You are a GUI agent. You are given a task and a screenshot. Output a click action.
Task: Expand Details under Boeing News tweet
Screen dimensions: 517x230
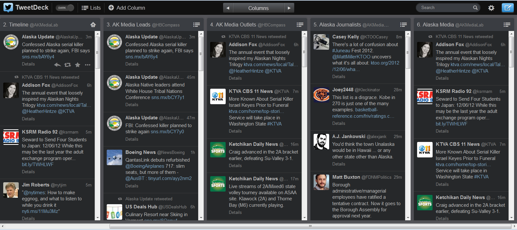point(132,186)
